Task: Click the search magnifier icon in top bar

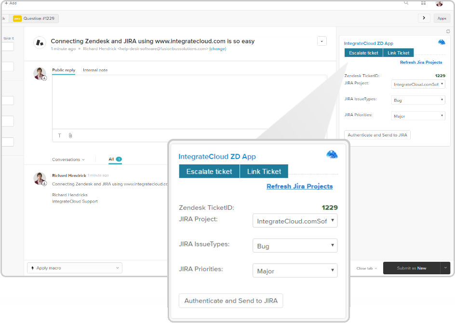Action: 406,3
